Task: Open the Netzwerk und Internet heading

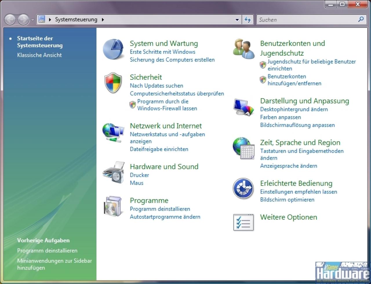Action: (166, 126)
